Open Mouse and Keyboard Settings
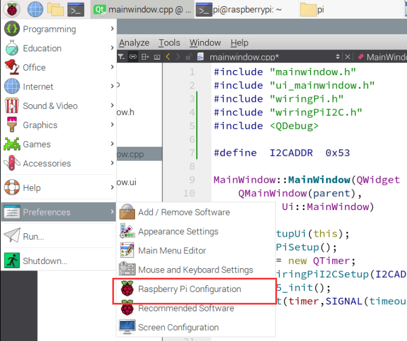 196,270
